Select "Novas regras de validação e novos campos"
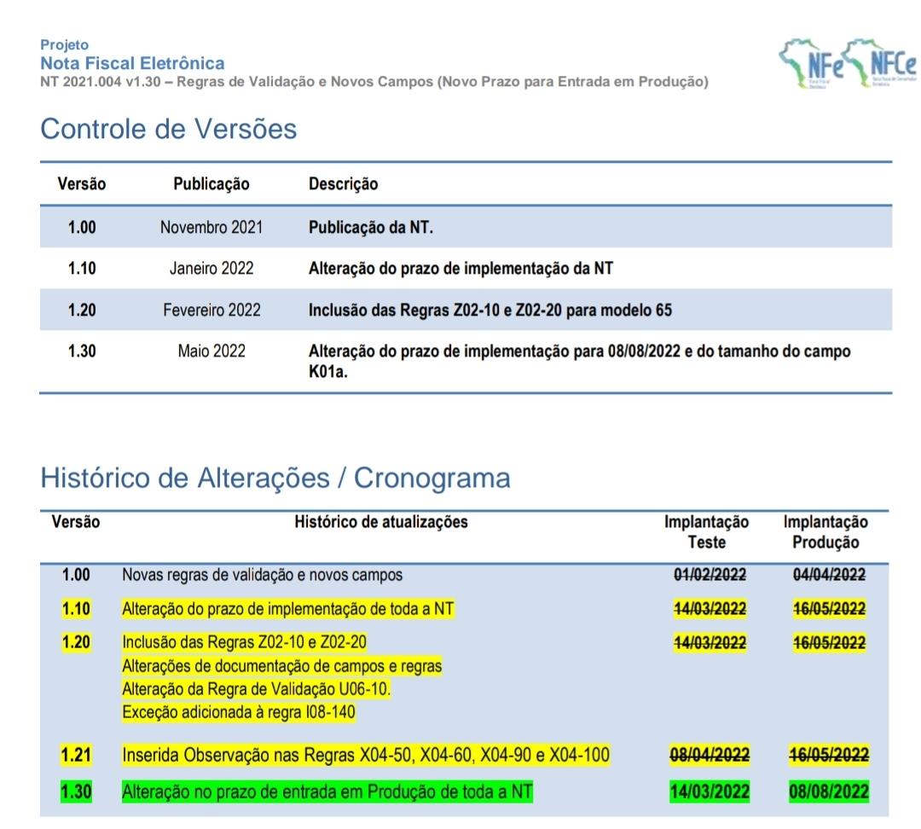This screenshot has height=829, width=921. 263,575
